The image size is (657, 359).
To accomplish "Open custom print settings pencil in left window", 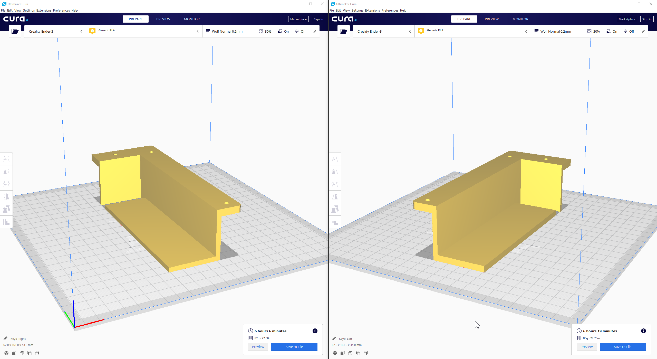I will coord(315,31).
